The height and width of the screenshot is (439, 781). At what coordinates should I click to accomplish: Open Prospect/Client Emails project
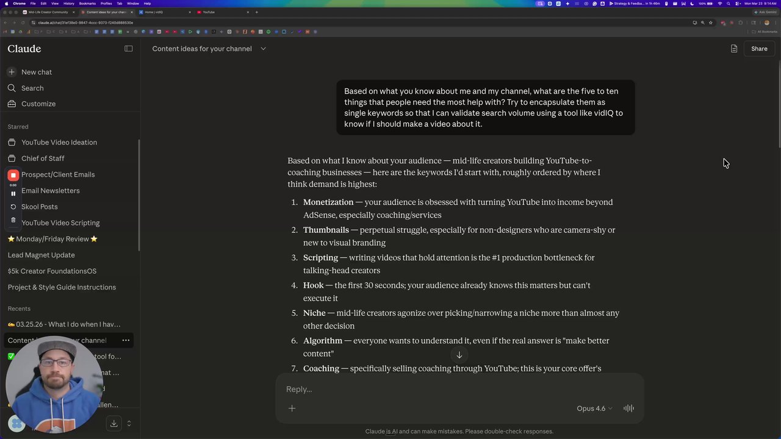coord(58,174)
